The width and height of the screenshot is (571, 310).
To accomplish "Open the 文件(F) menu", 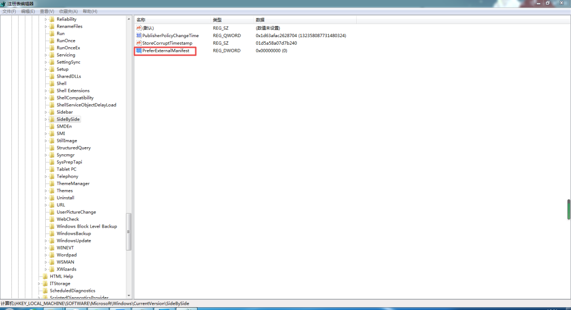I will coord(10,11).
